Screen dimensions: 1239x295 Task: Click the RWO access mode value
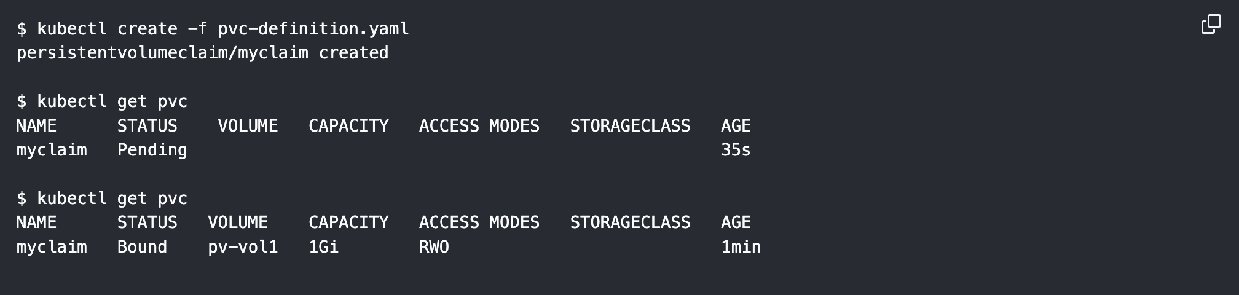(x=434, y=247)
